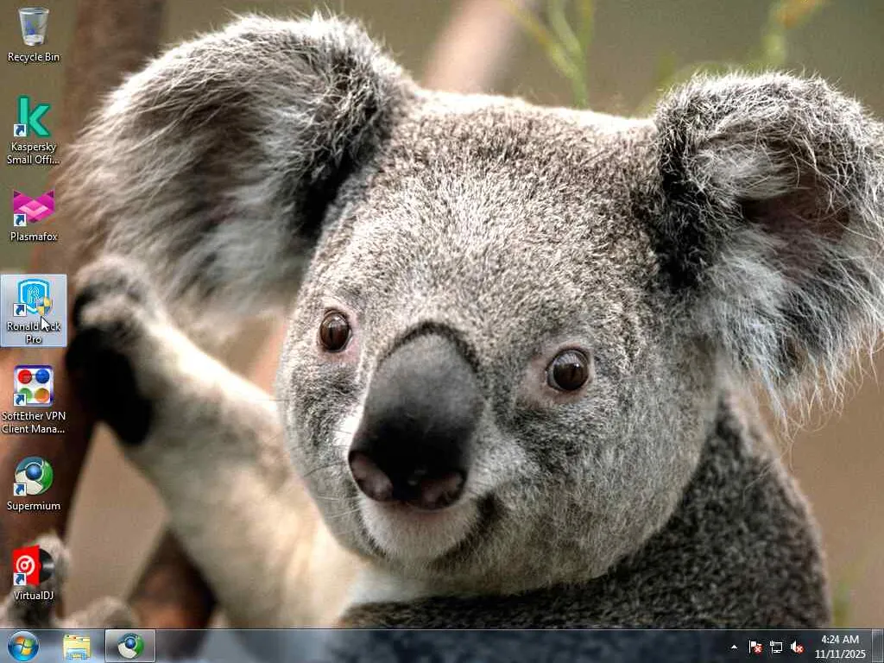Viewport: 884px width, 663px height.
Task: Open SoftEther VPN Client Manager shortcut
Action: coord(34,400)
